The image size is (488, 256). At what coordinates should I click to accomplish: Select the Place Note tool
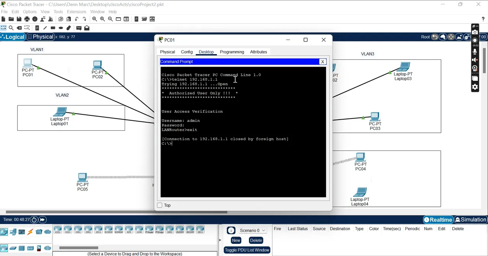pyautogui.click(x=37, y=28)
